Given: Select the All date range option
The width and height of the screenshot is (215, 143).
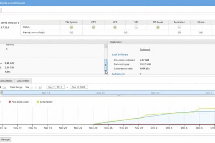Looking at the screenshot, I should 40,87.
